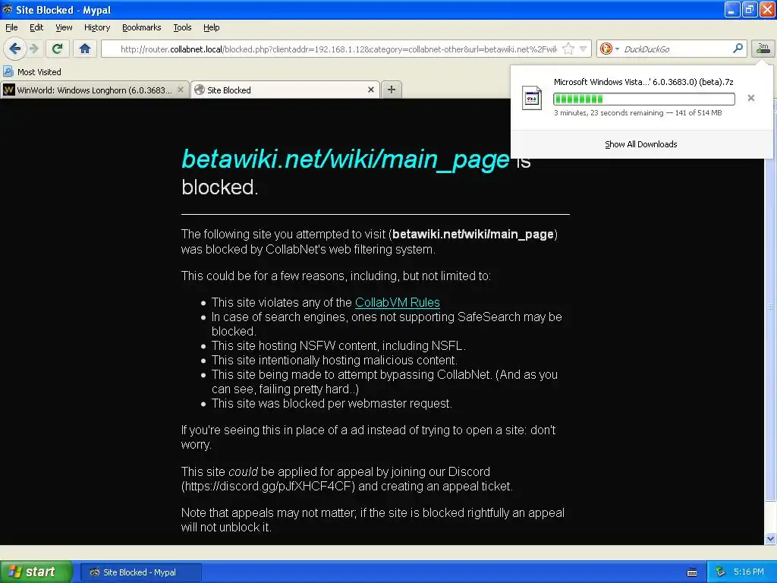The height and width of the screenshot is (583, 777).
Task: Click the 5:16 PM taskbar clock
Action: tap(749, 572)
